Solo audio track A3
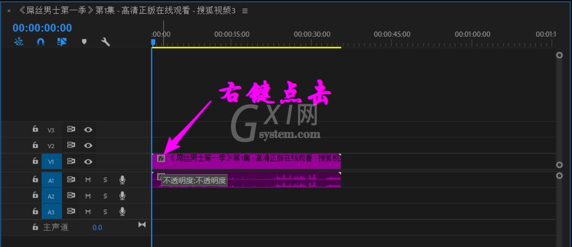Screen dimensions: 572x247 [105, 211]
